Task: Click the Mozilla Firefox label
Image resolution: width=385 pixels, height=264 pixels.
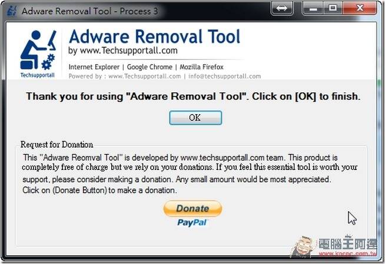Action: (201, 67)
